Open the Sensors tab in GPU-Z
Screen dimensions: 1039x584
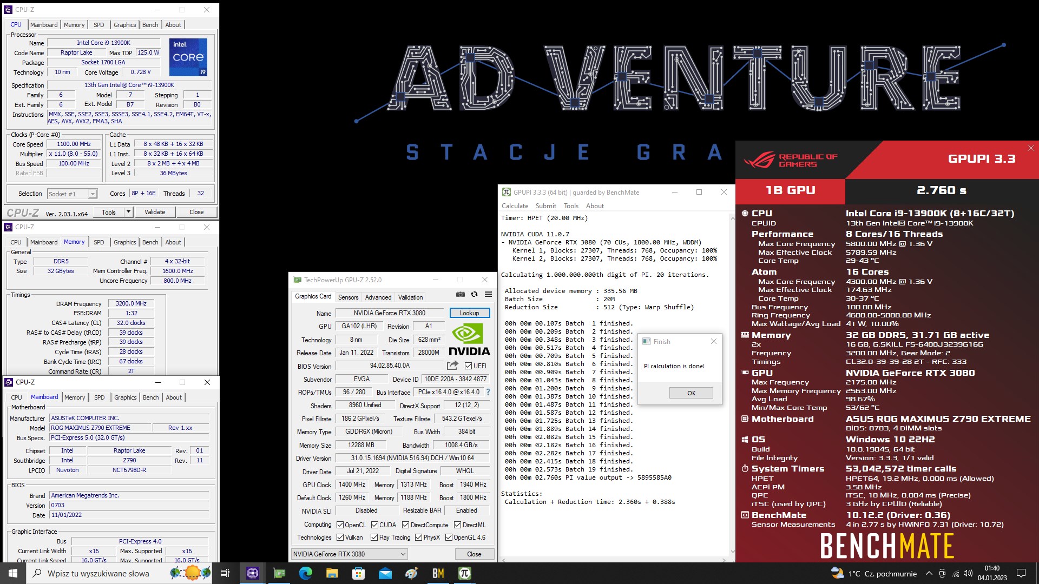(348, 297)
